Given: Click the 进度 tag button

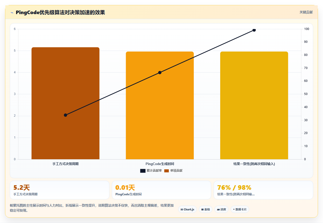Looking at the screenshot, I should click(x=221, y=209).
